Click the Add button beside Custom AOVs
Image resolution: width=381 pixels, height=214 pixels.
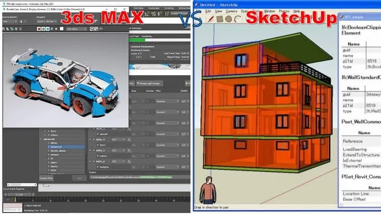79,178
